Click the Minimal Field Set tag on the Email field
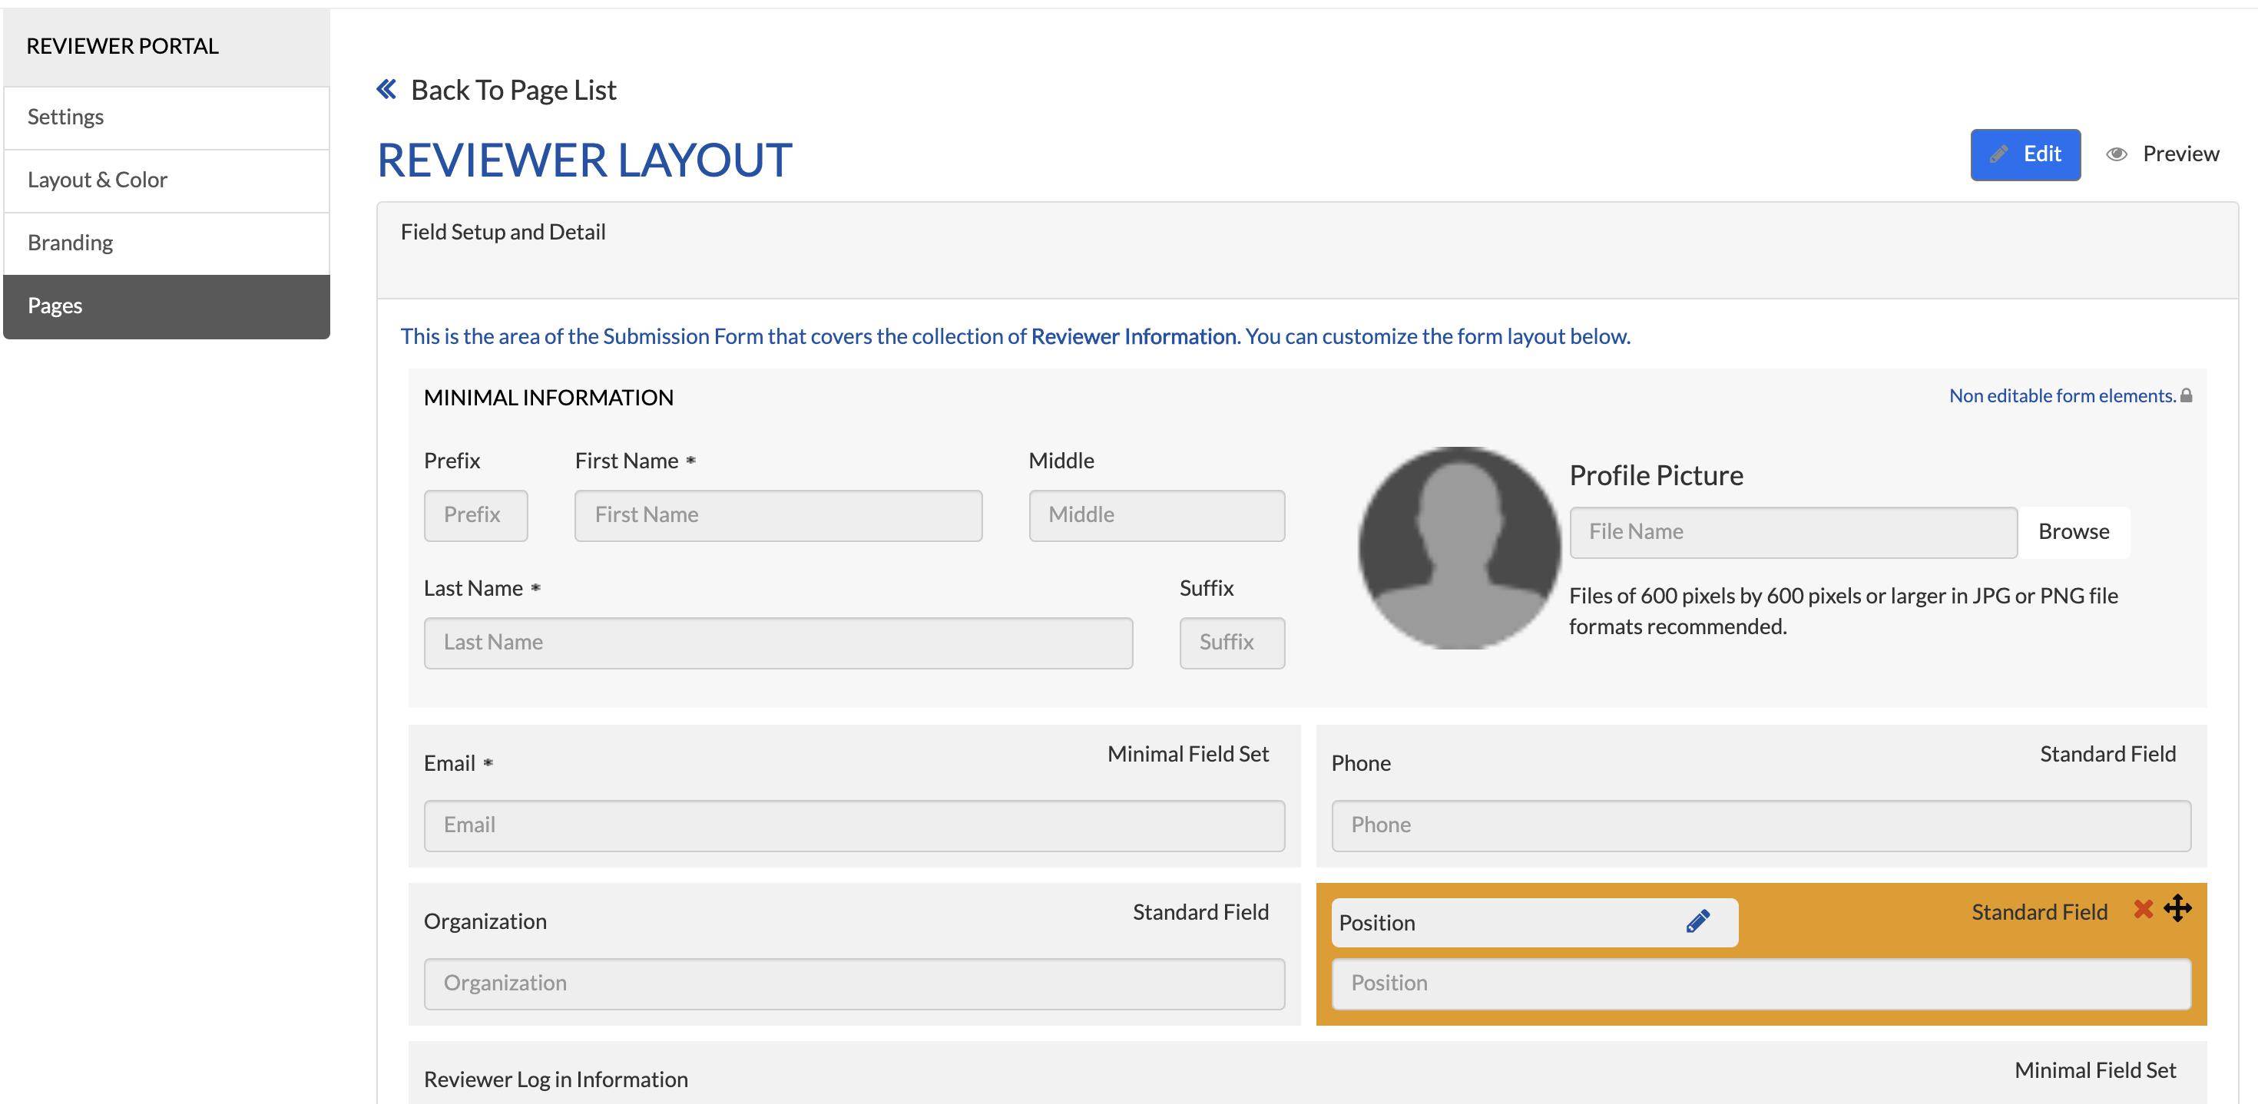2258x1104 pixels. point(1187,755)
